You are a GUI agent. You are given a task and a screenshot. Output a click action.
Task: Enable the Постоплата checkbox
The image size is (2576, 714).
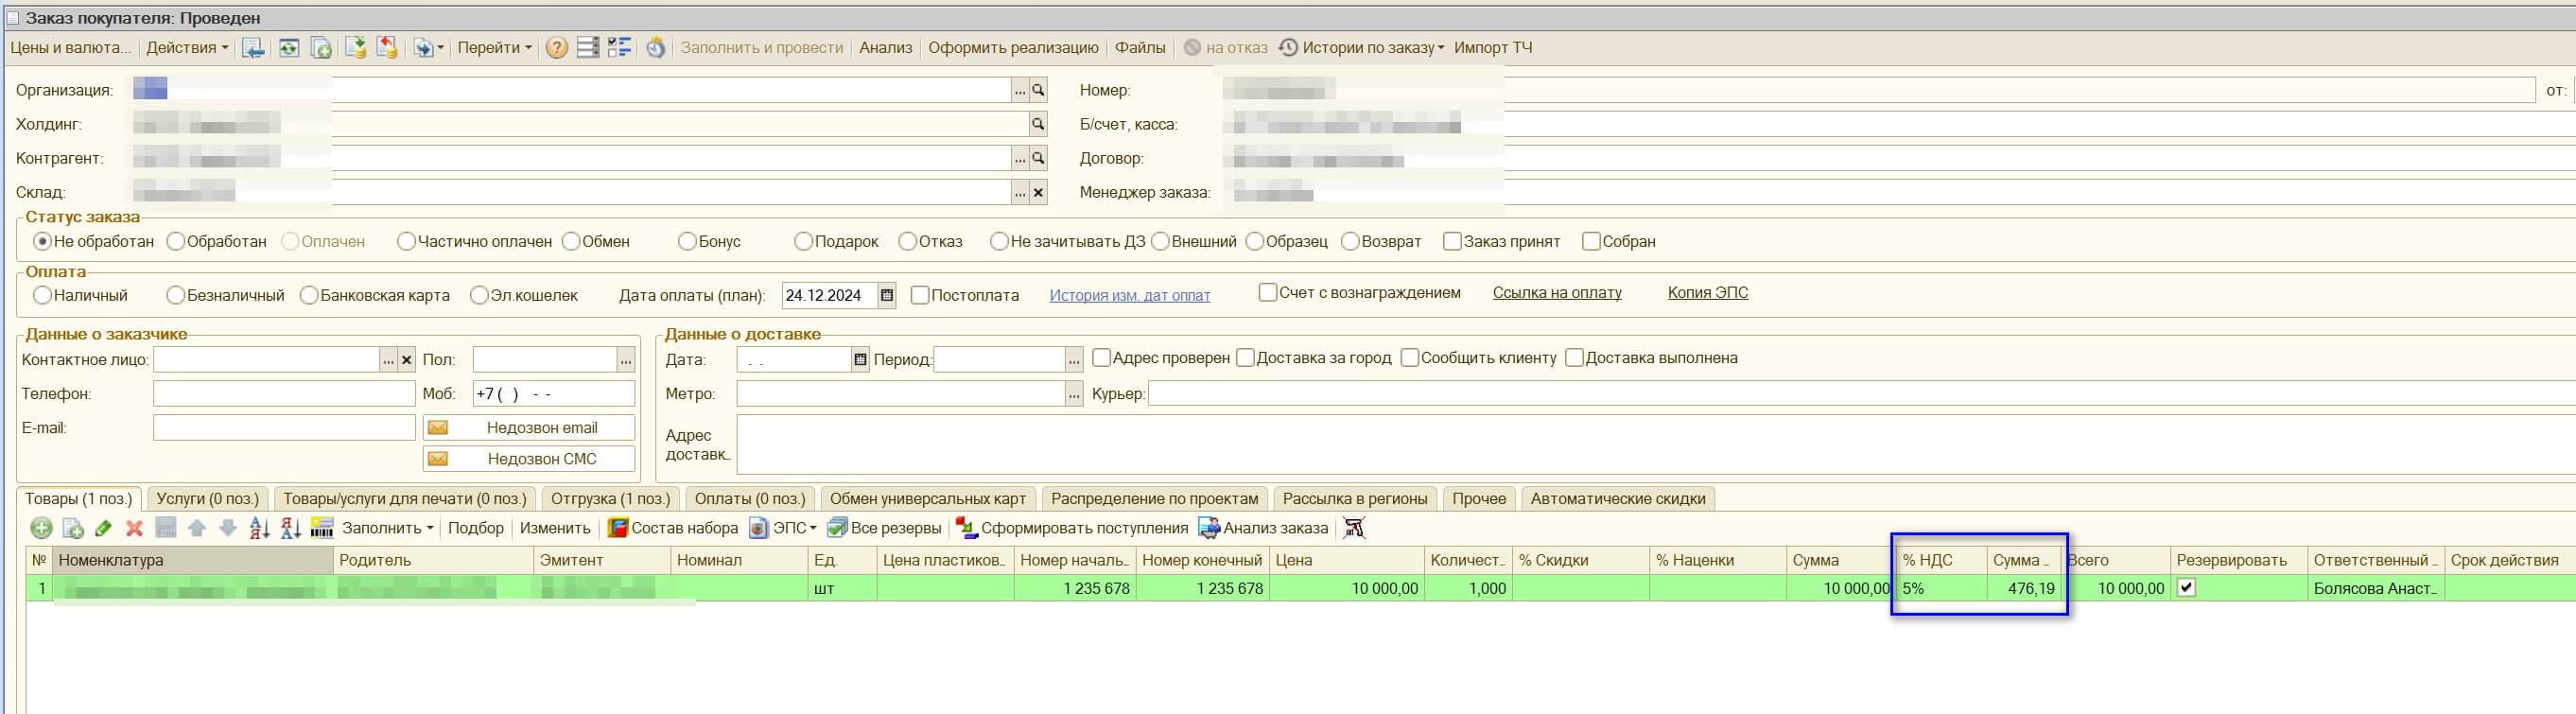point(920,295)
